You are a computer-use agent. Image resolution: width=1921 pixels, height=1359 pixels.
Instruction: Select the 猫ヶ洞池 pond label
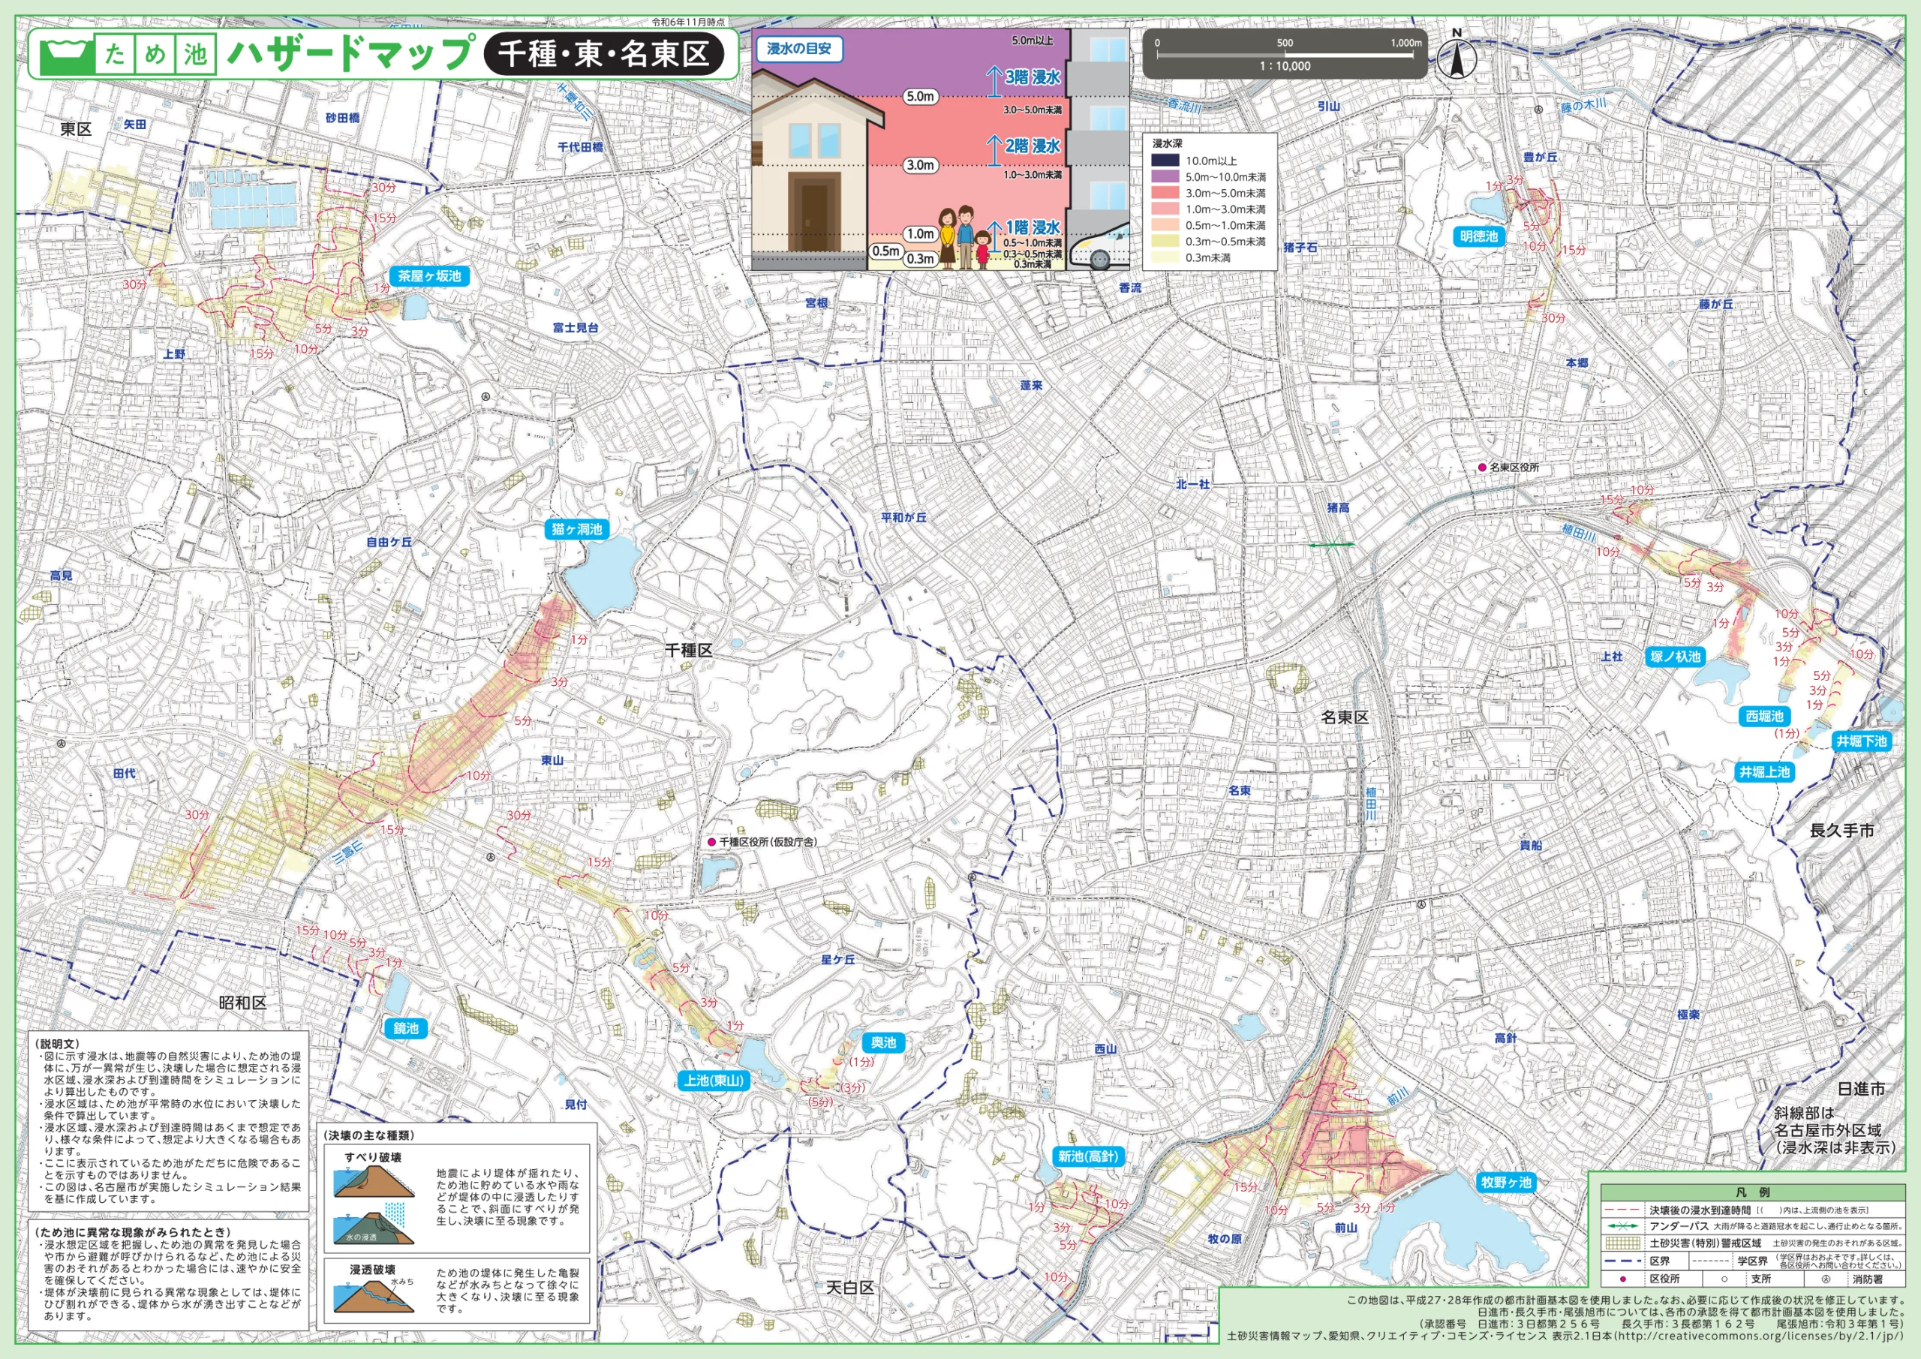pos(576,529)
